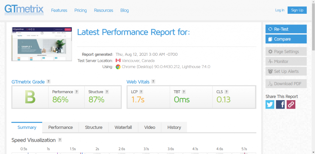The width and height of the screenshot is (315, 154).
Task: Click the Share This Report label
Action: coord(282,97)
